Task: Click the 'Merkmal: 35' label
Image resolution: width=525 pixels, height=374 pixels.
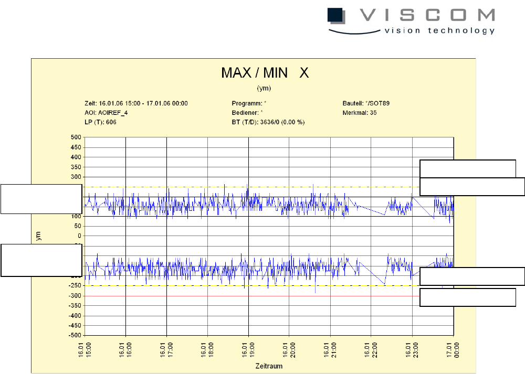Action: pos(360,113)
